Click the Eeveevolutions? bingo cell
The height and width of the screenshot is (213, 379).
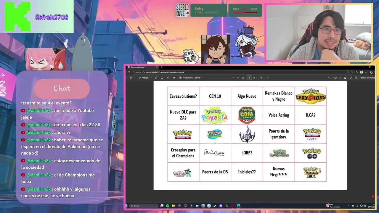(183, 96)
